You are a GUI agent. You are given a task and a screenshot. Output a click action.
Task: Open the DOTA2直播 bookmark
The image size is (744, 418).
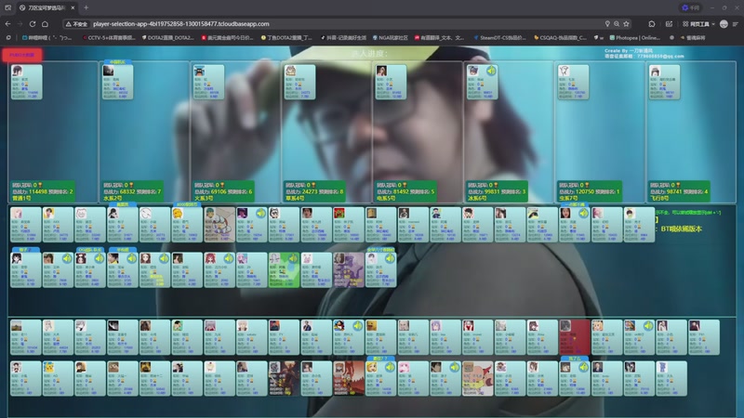click(168, 37)
